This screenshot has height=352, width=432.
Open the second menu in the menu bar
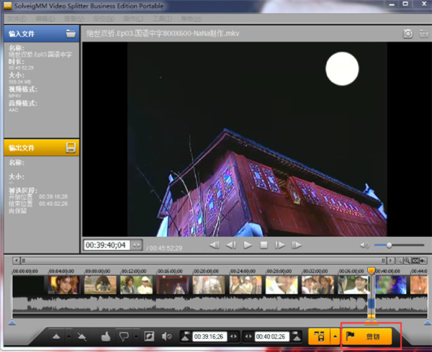45,17
